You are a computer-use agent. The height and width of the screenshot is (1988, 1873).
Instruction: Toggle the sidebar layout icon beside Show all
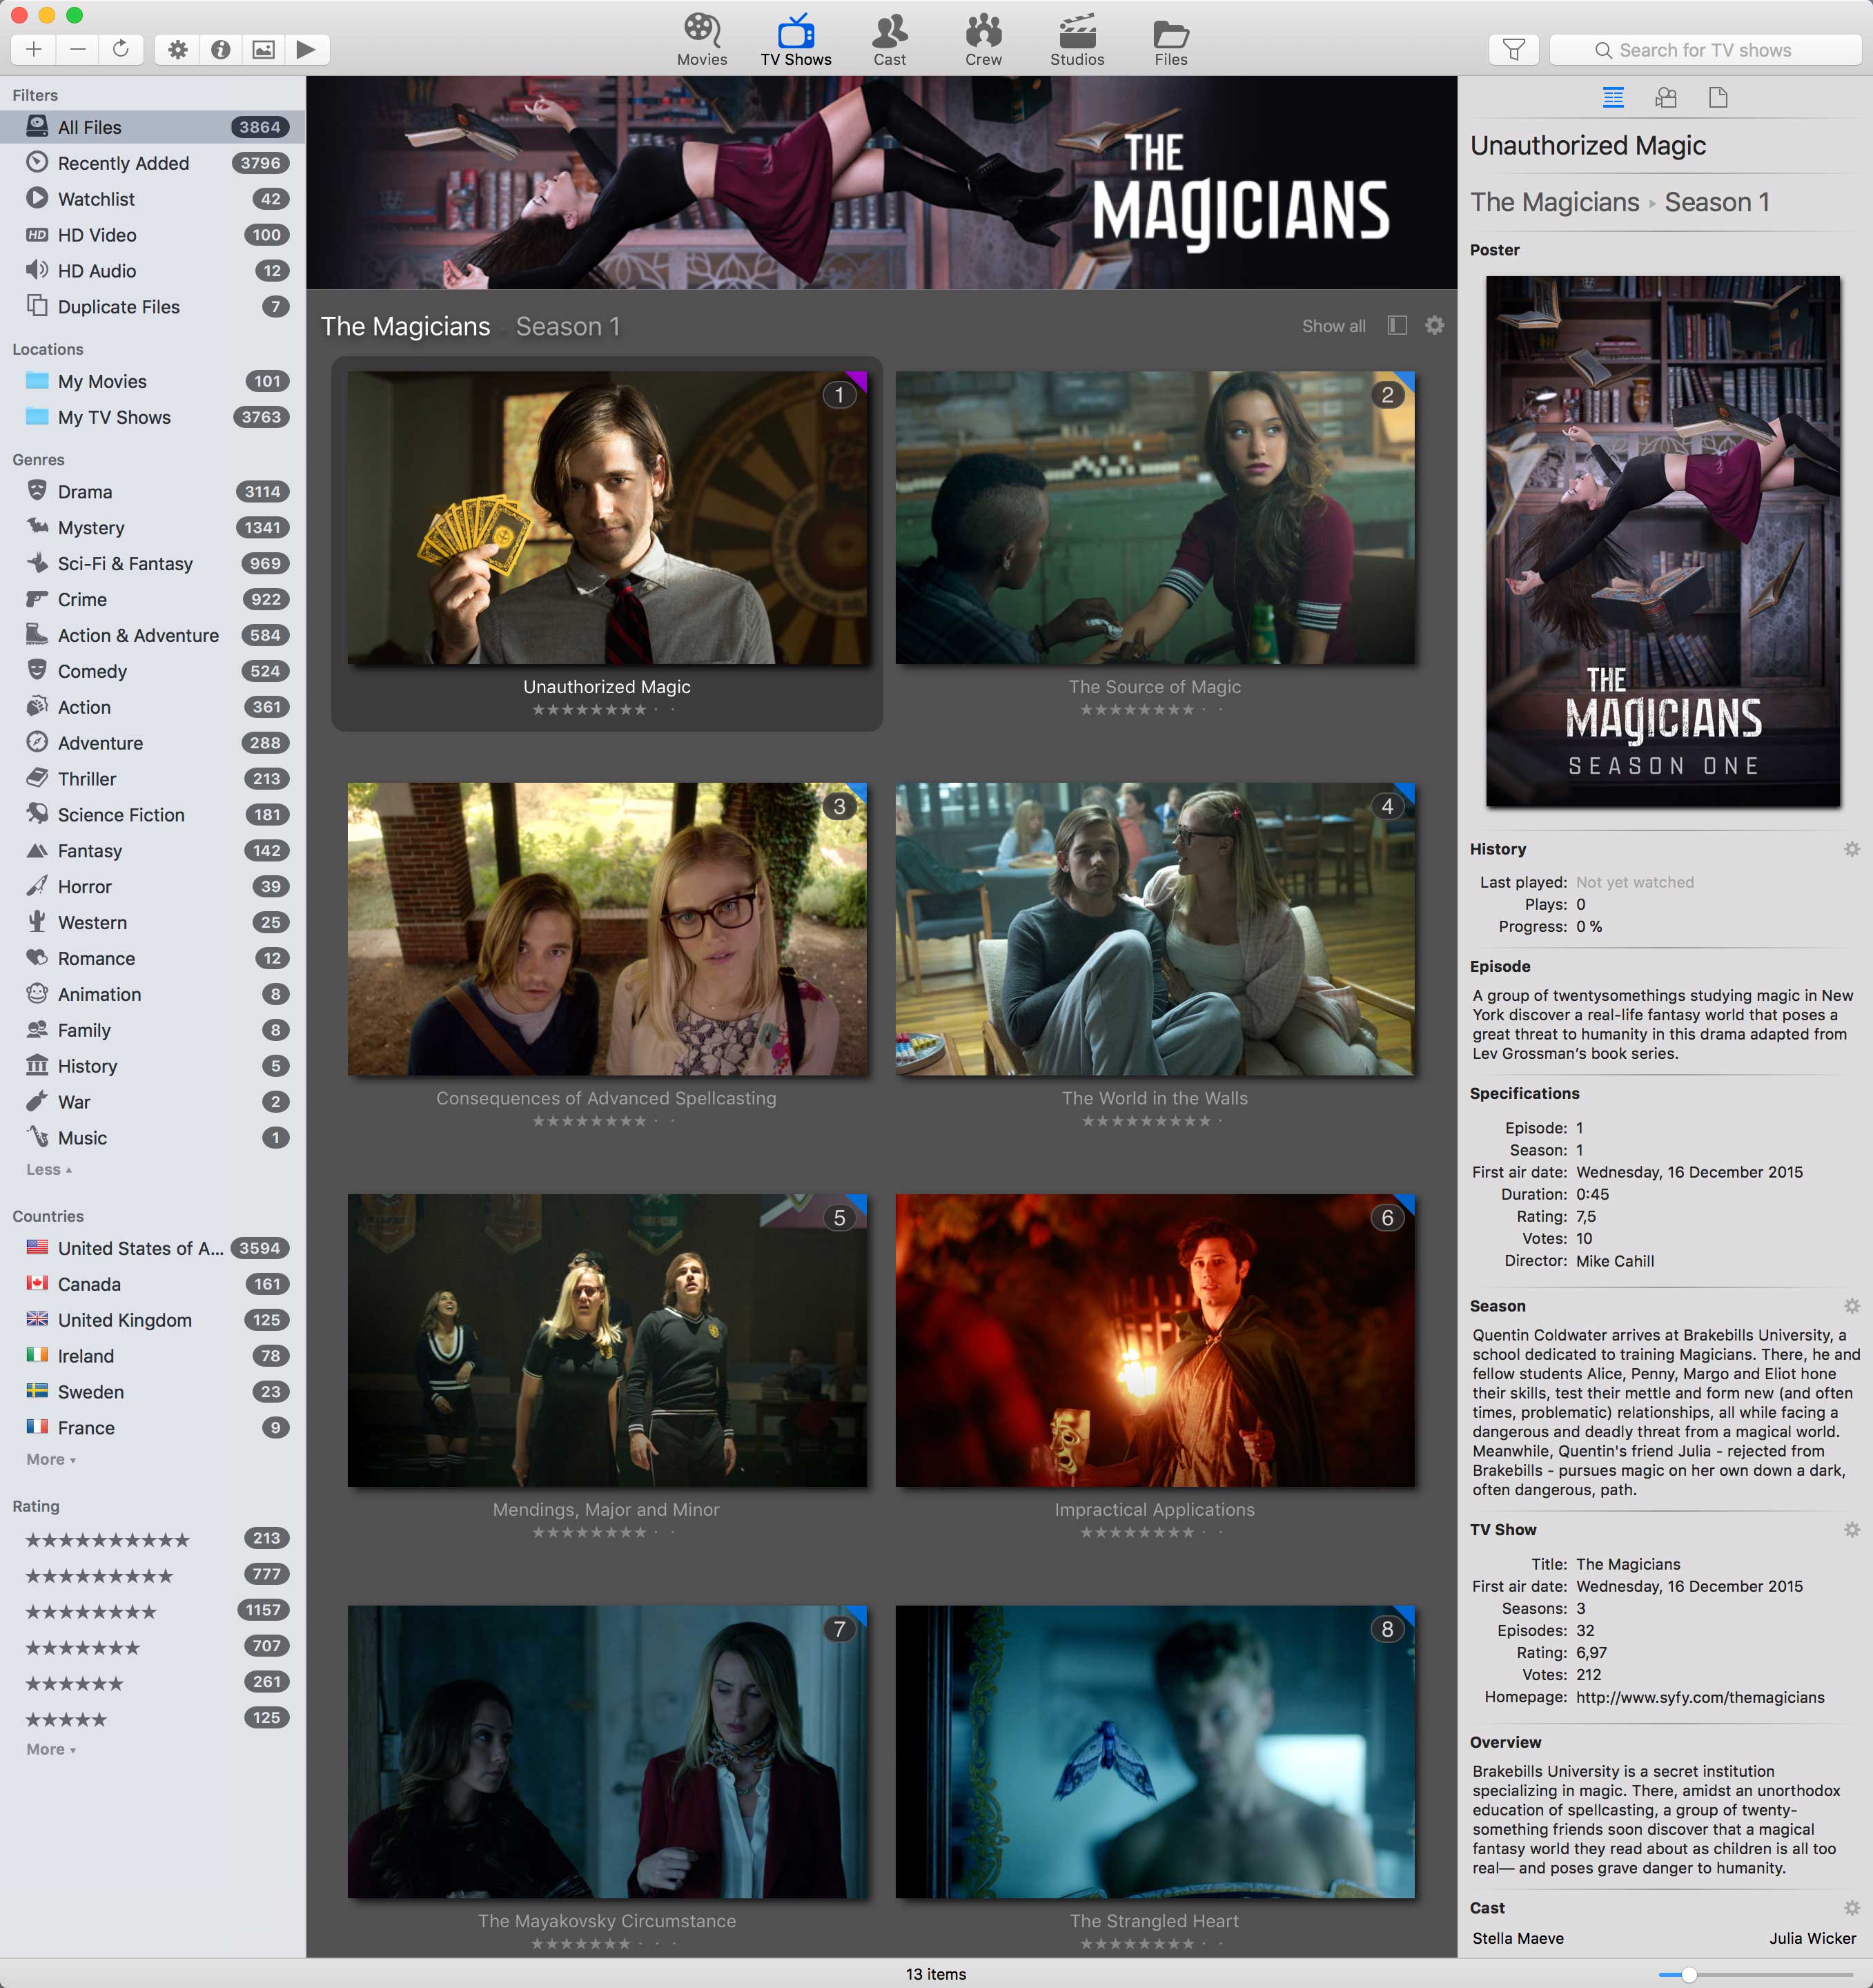pos(1398,325)
